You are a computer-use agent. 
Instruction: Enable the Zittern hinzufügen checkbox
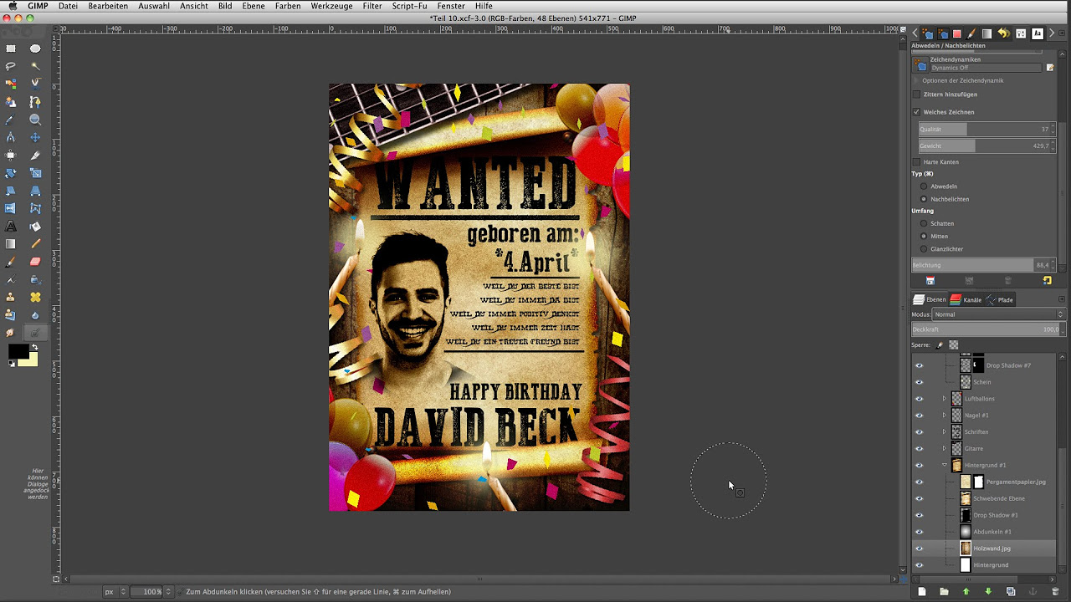click(x=916, y=94)
